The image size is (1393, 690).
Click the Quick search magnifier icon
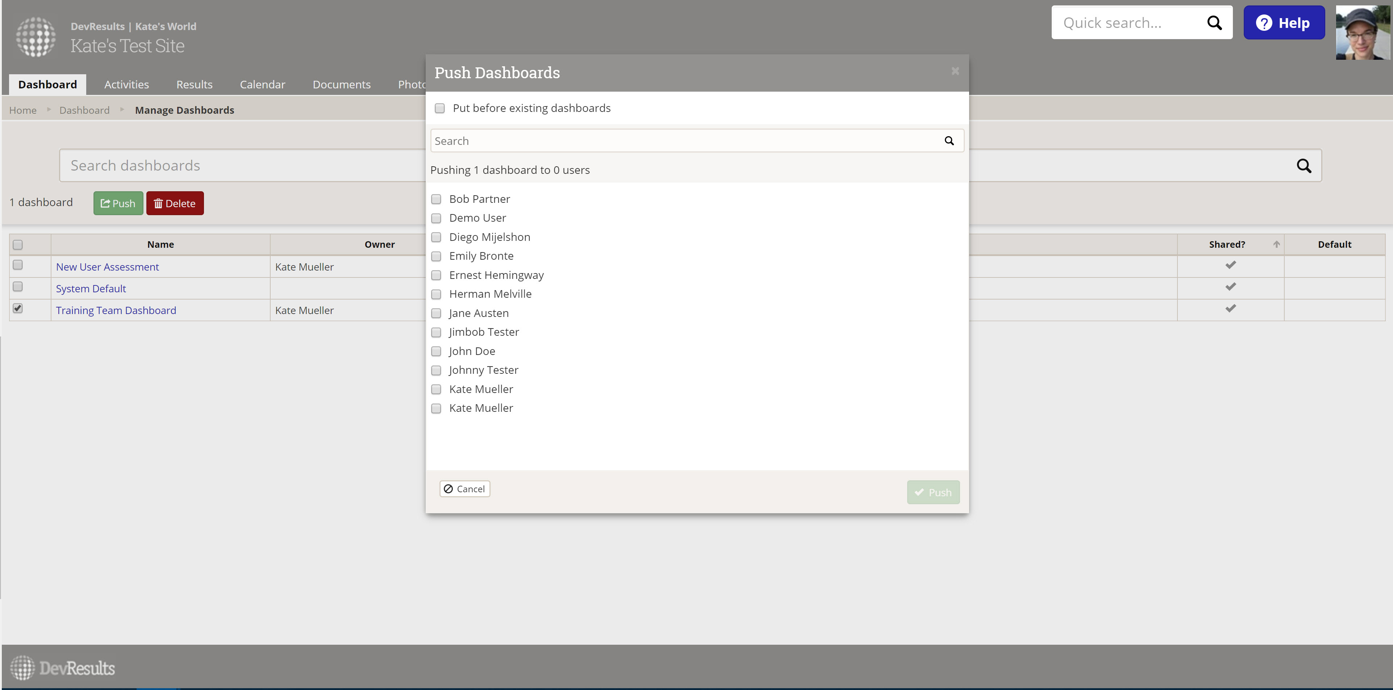click(1214, 23)
